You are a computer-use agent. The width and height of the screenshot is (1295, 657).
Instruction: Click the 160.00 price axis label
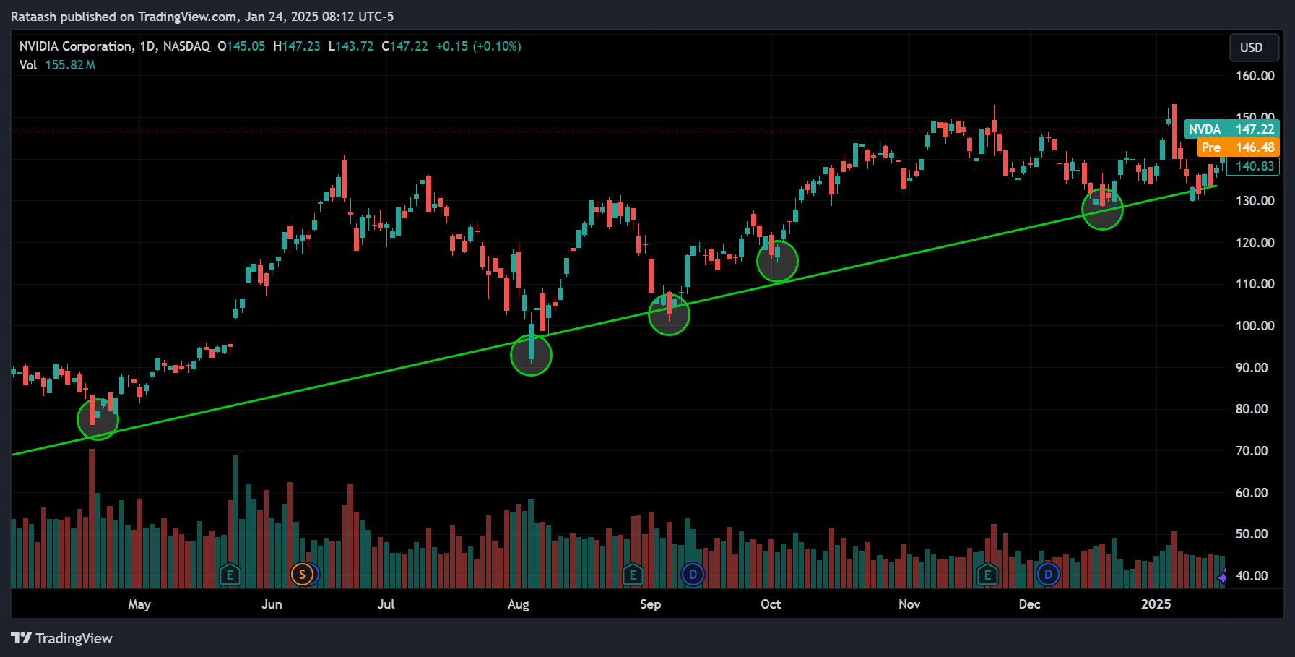(x=1255, y=76)
